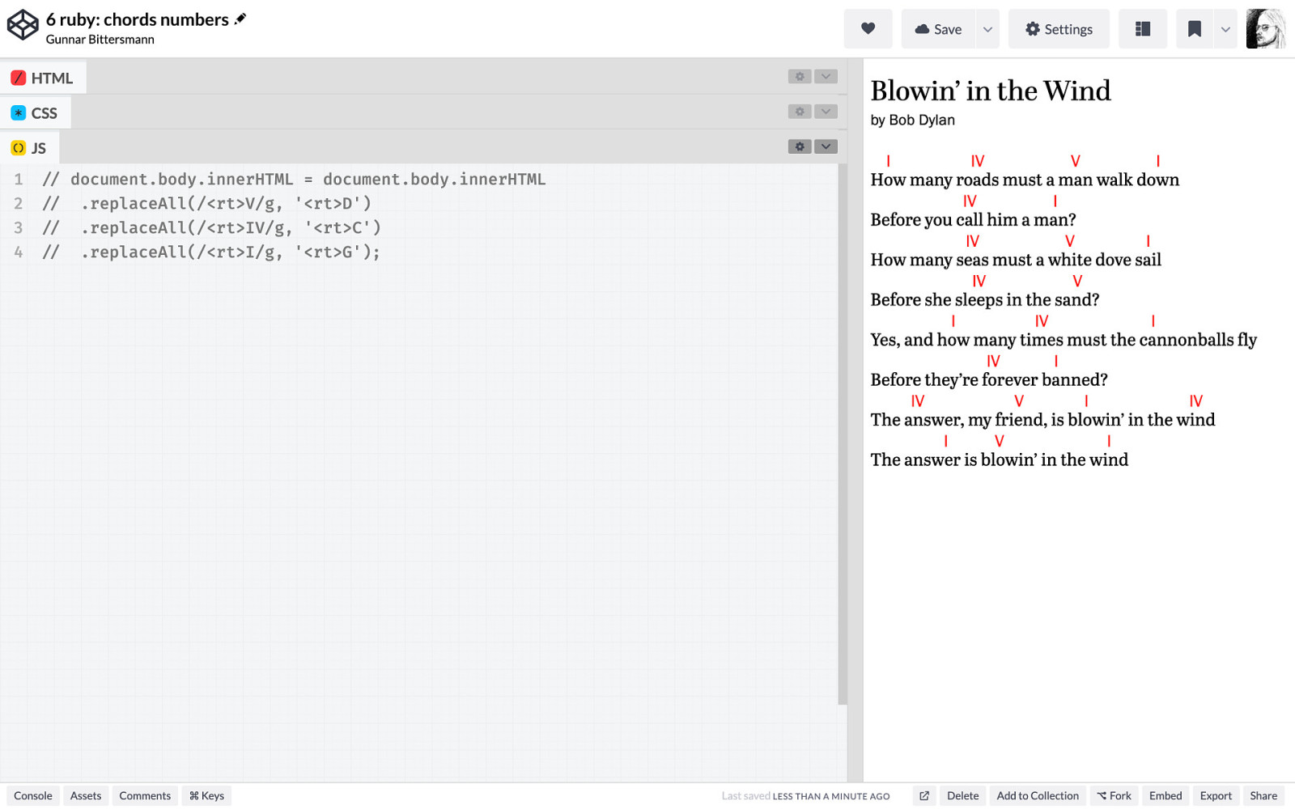The width and height of the screenshot is (1295, 809).
Task: Open the Save options dropdown arrow
Action: 987,29
